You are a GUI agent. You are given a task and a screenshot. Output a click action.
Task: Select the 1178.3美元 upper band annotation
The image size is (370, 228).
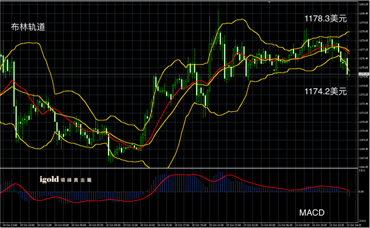326,18
